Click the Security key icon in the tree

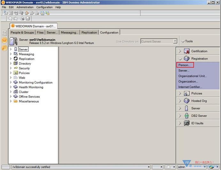[16, 68]
